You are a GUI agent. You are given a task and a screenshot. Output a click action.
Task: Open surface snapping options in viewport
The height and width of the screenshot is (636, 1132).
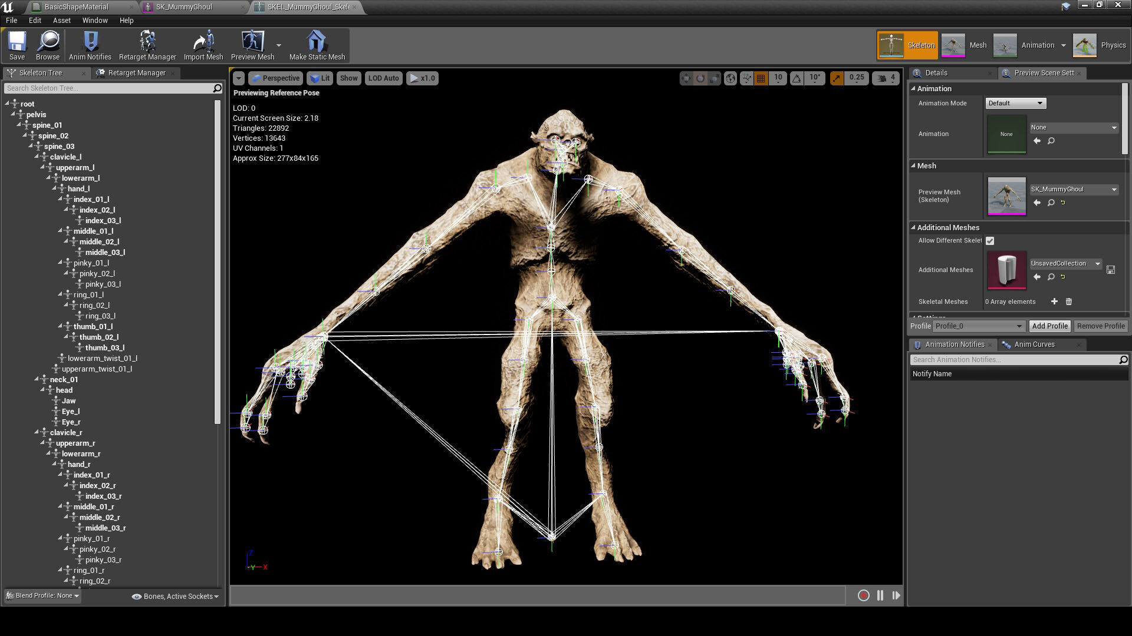tap(747, 78)
